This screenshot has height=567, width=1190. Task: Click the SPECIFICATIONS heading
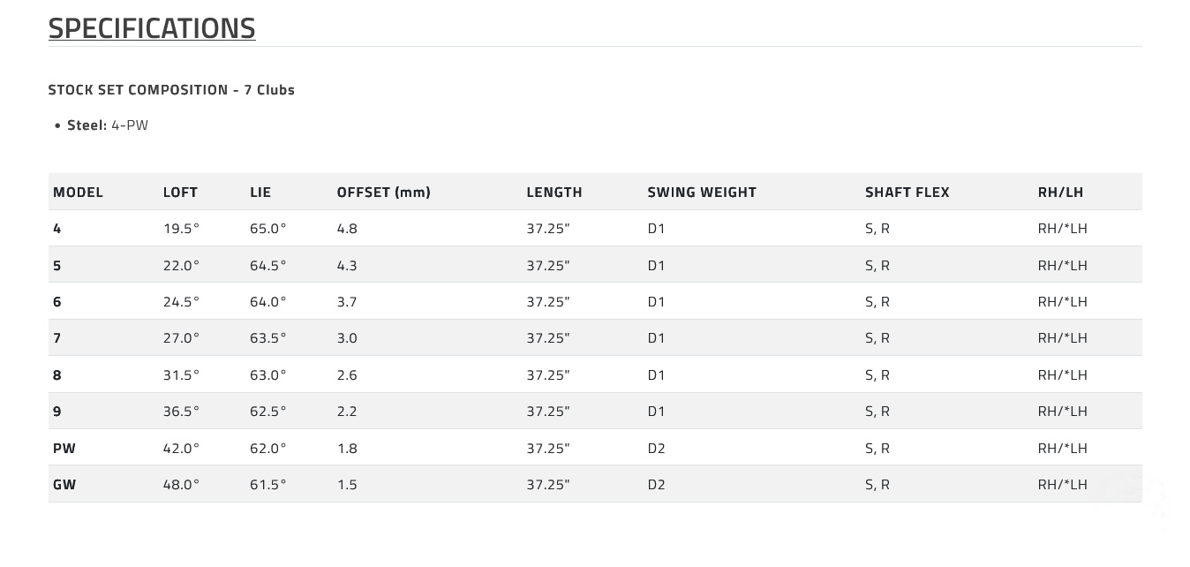(x=152, y=28)
